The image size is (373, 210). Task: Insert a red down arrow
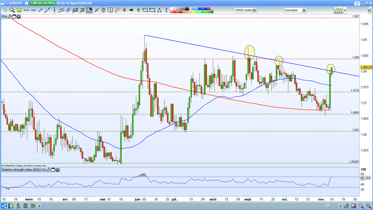click(x=124, y=10)
